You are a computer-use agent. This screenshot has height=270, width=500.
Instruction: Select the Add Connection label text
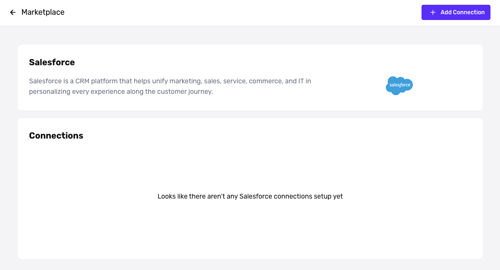(462, 12)
